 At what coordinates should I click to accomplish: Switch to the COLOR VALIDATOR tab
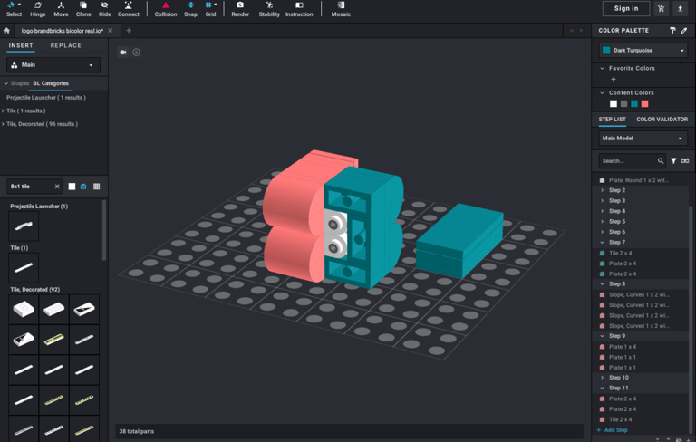click(662, 120)
